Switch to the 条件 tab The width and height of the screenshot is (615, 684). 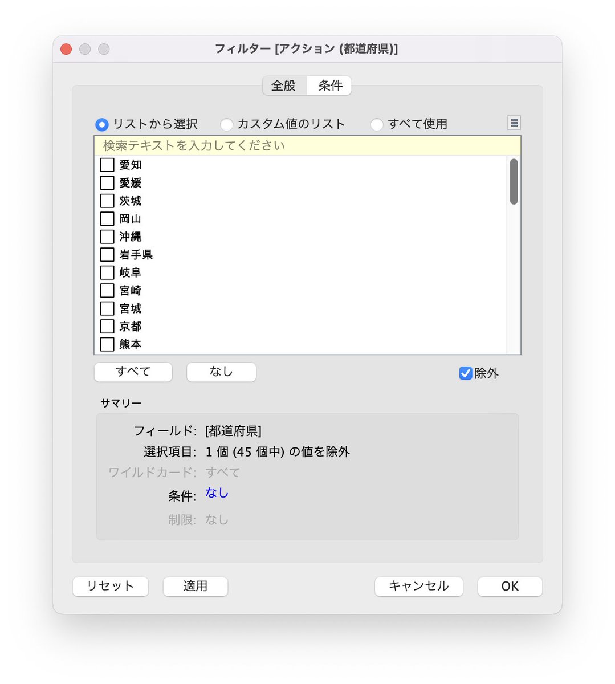coord(330,85)
